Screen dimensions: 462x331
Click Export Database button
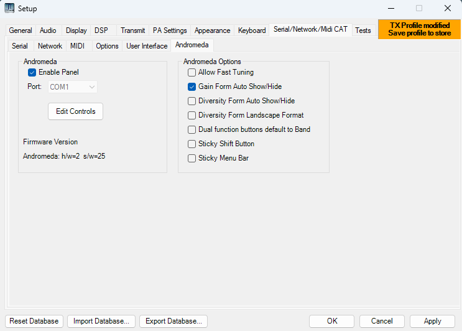173,321
